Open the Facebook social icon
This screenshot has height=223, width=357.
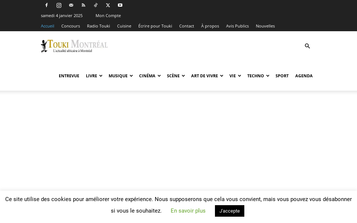point(46,5)
